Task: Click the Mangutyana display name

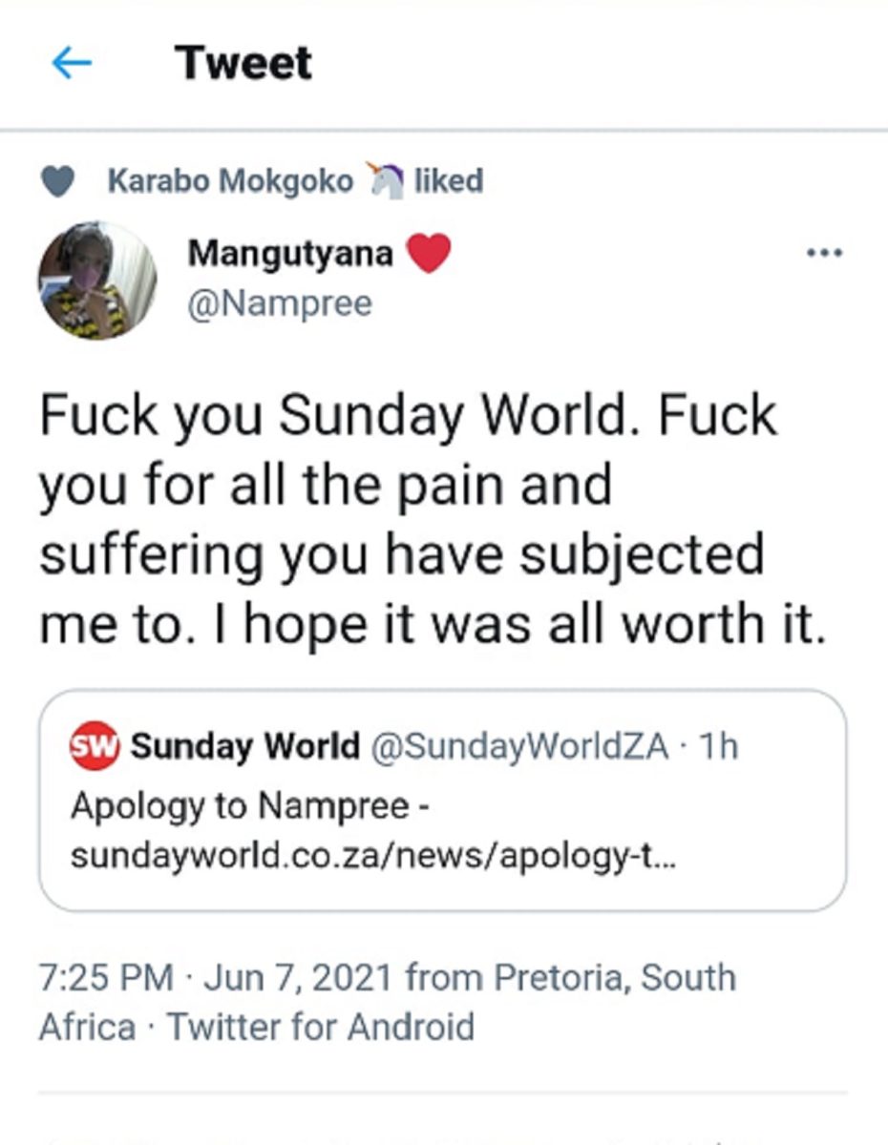Action: (x=290, y=254)
